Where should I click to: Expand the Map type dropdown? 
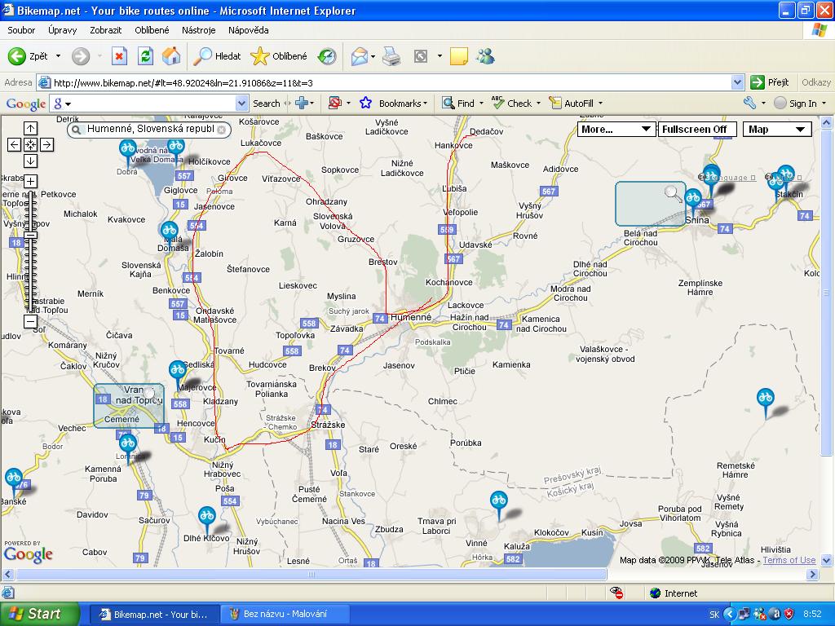[777, 130]
